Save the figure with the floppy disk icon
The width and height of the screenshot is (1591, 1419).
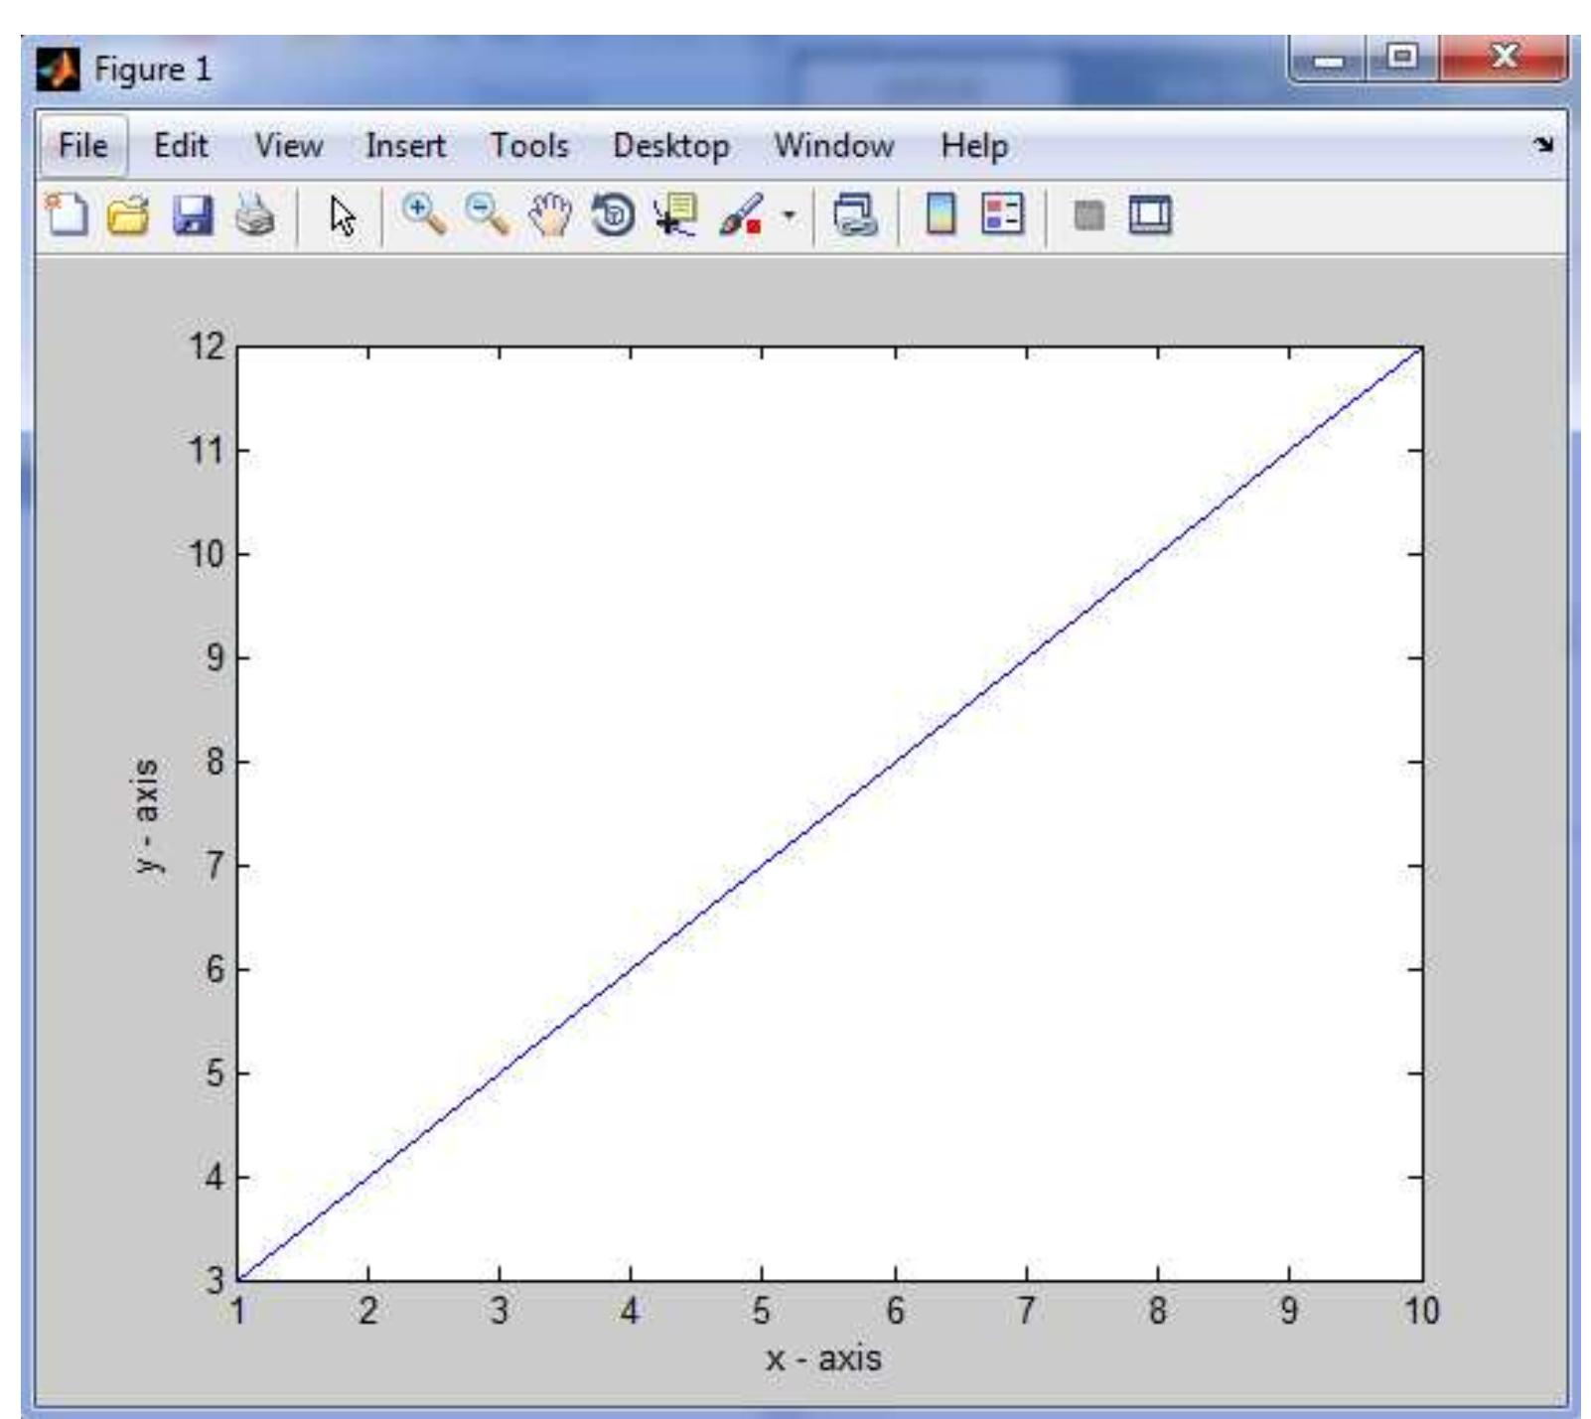(x=193, y=214)
